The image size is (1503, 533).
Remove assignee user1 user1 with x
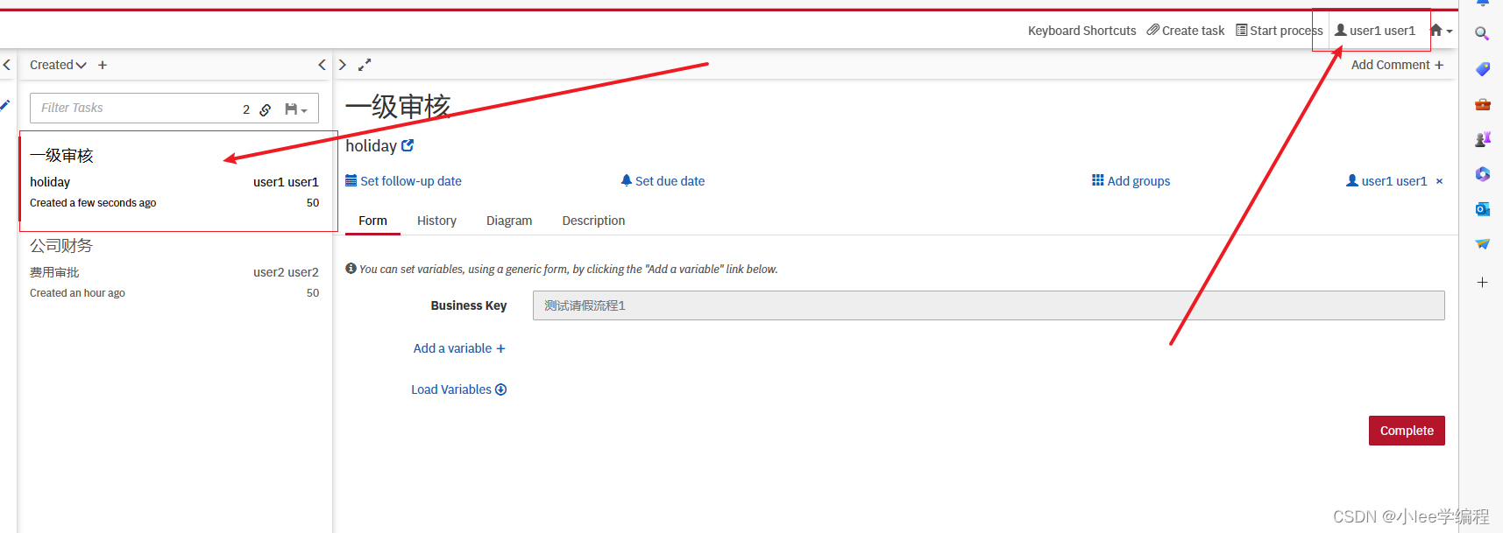point(1439,181)
